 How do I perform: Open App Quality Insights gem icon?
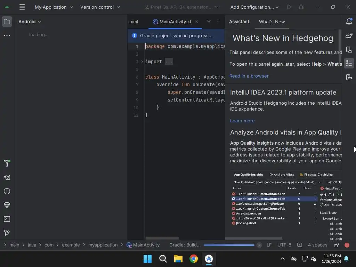coord(7,205)
